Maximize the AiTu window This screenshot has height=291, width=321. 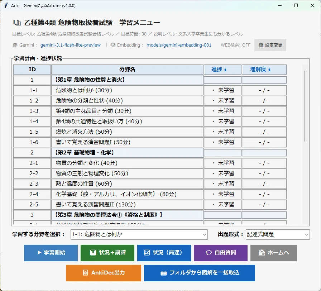coord(296,5)
